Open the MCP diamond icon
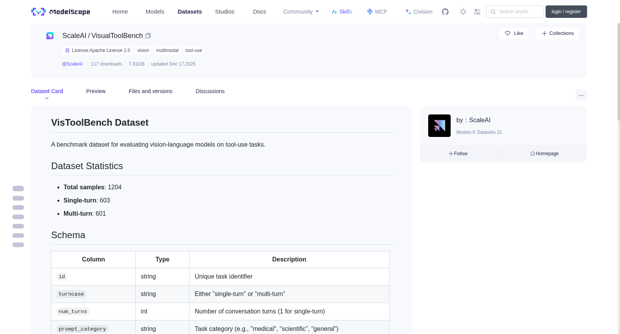 point(370,12)
